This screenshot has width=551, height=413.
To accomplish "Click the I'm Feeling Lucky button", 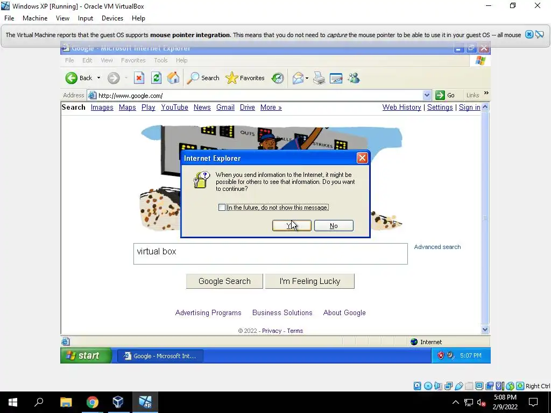I will 310,281.
